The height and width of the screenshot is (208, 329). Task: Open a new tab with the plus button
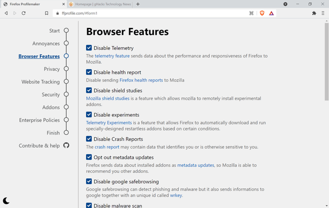[138, 4]
